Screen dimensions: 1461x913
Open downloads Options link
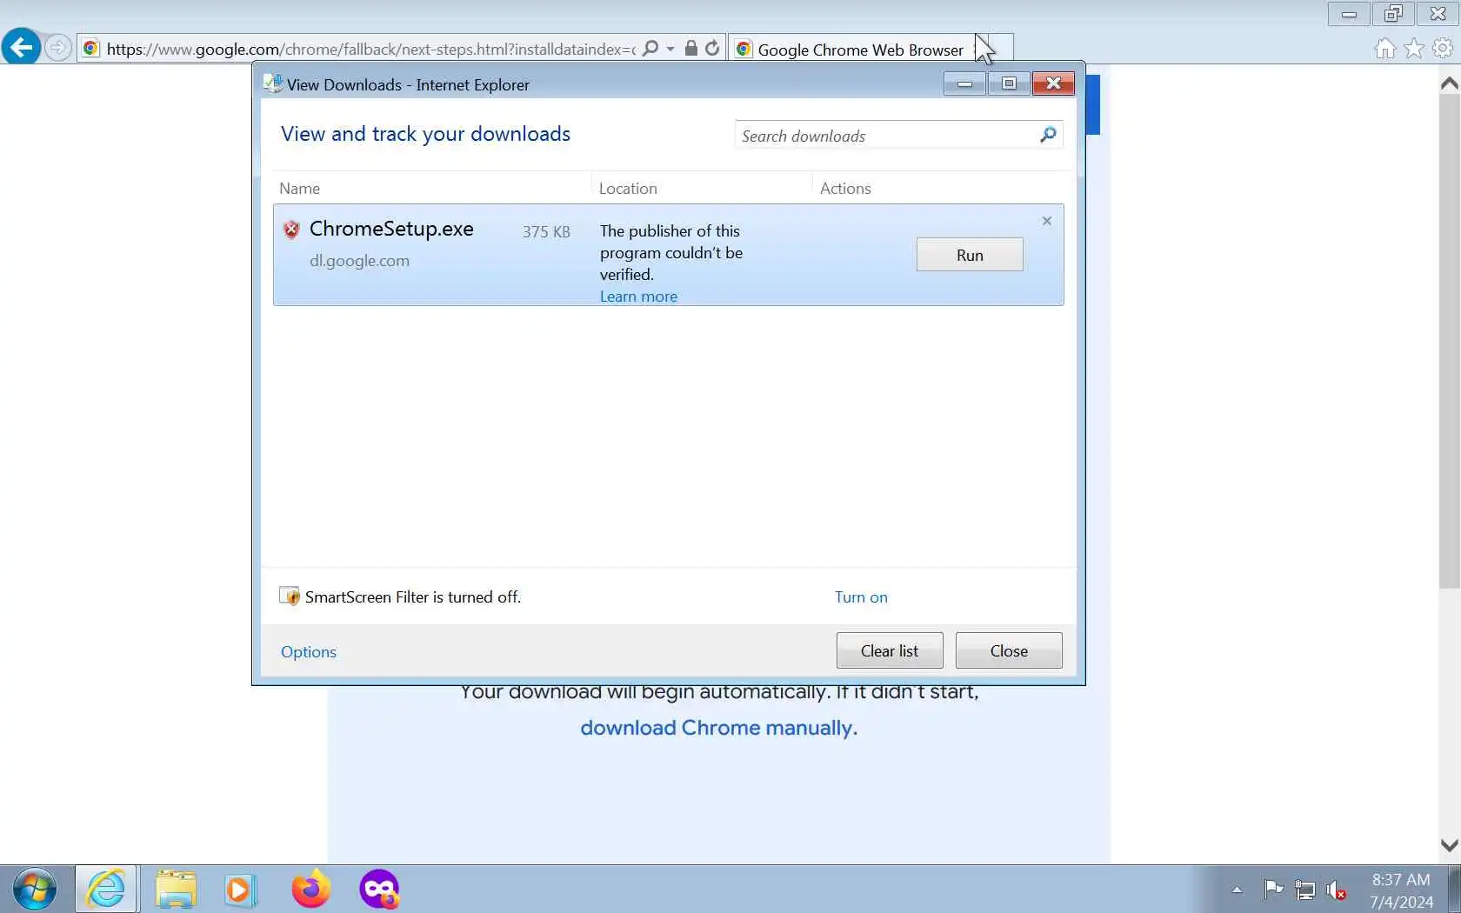309,652
